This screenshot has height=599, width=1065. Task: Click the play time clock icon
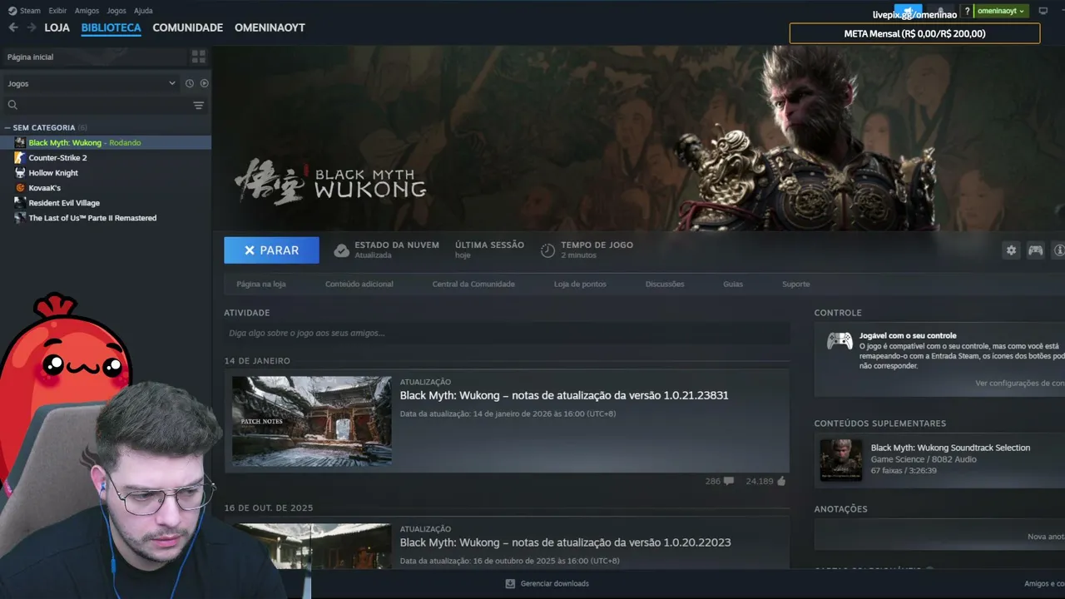[x=547, y=250]
